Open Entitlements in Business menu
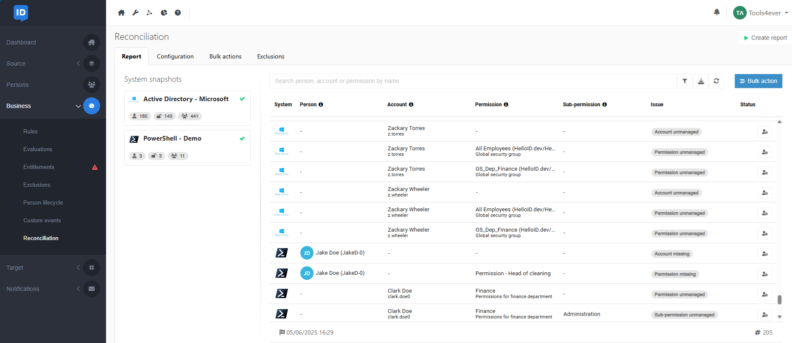The width and height of the screenshot is (792, 343). click(x=39, y=167)
